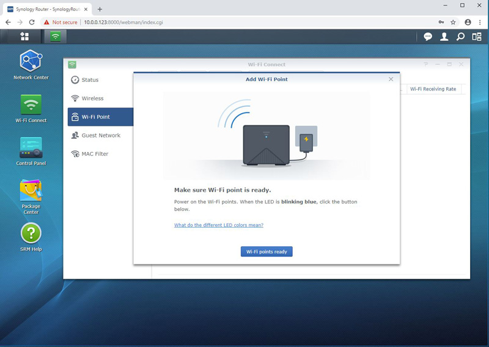Switch to the Wireless section

click(92, 98)
